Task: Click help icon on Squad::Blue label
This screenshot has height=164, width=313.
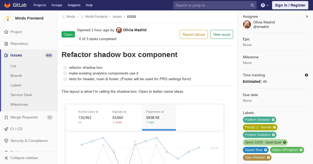Action: click(266, 150)
